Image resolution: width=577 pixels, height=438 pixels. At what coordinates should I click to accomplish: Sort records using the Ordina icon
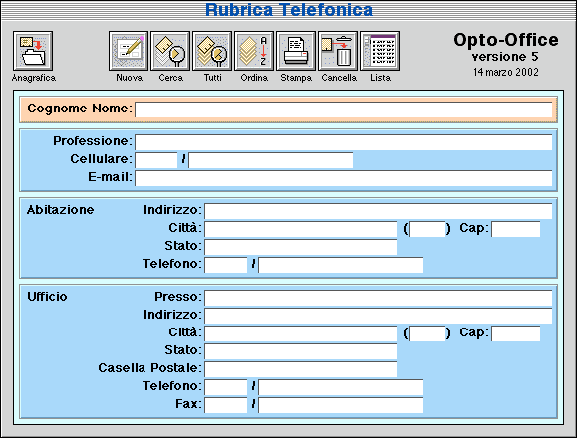tap(254, 51)
